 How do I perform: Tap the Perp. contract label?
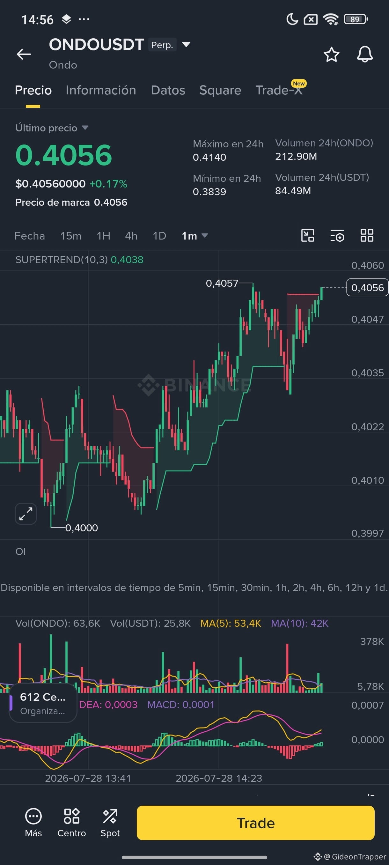tap(162, 45)
